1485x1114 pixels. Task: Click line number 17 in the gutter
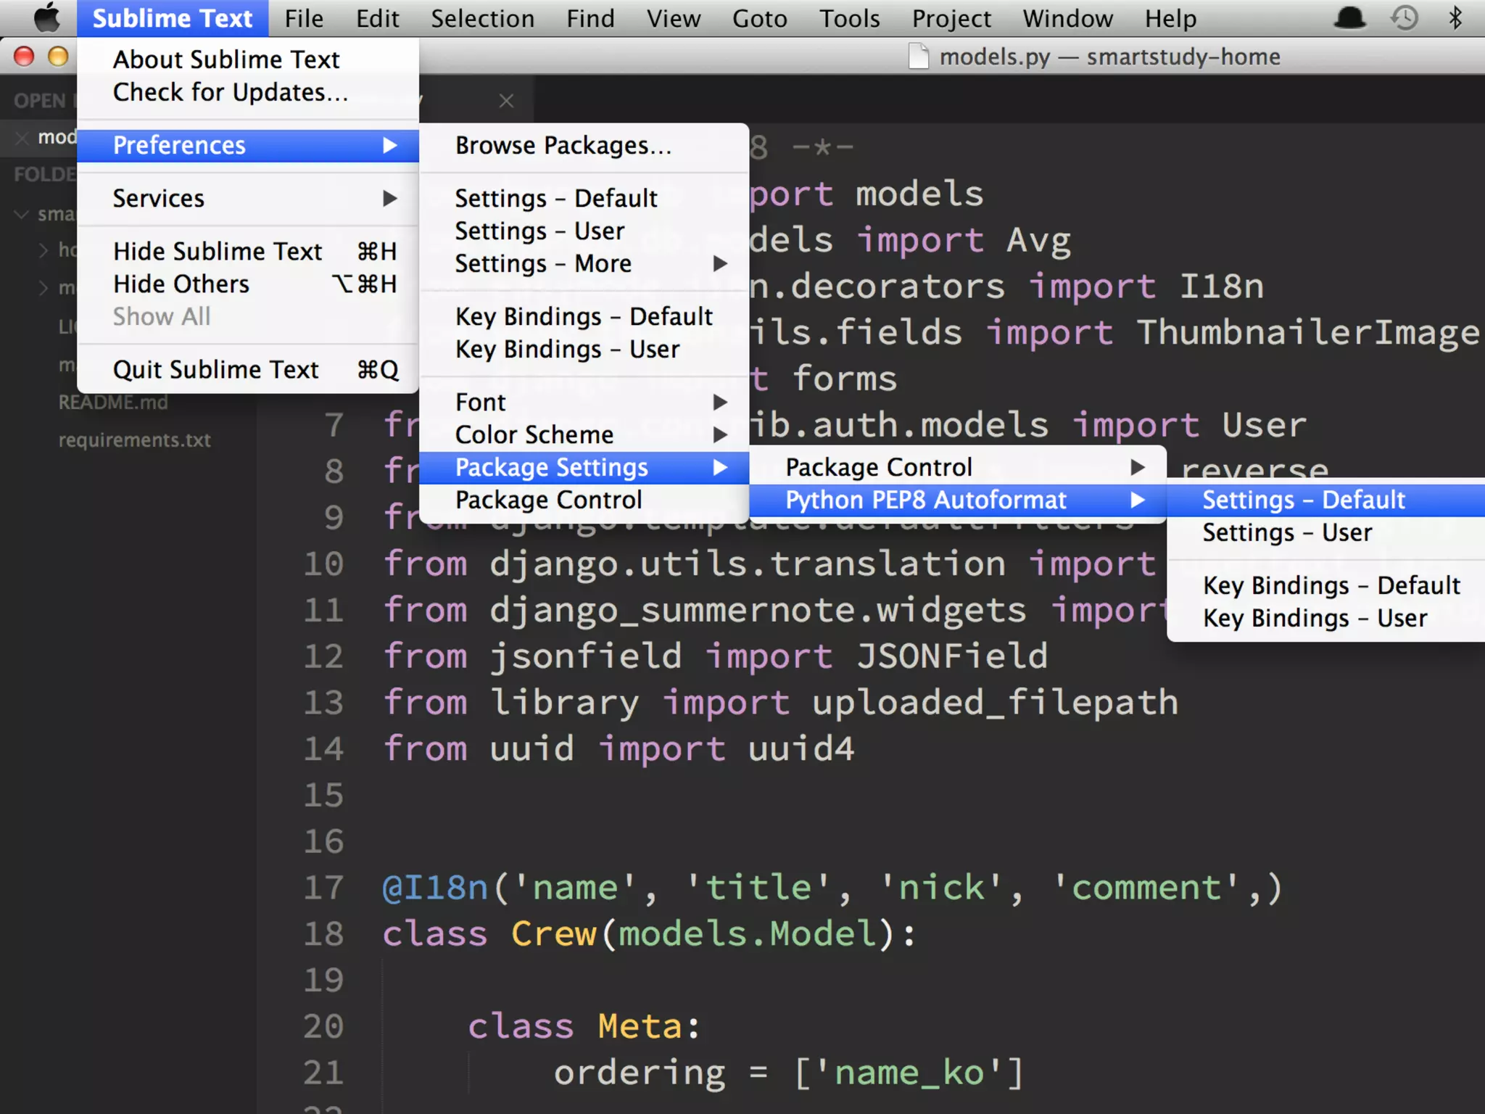tap(323, 887)
